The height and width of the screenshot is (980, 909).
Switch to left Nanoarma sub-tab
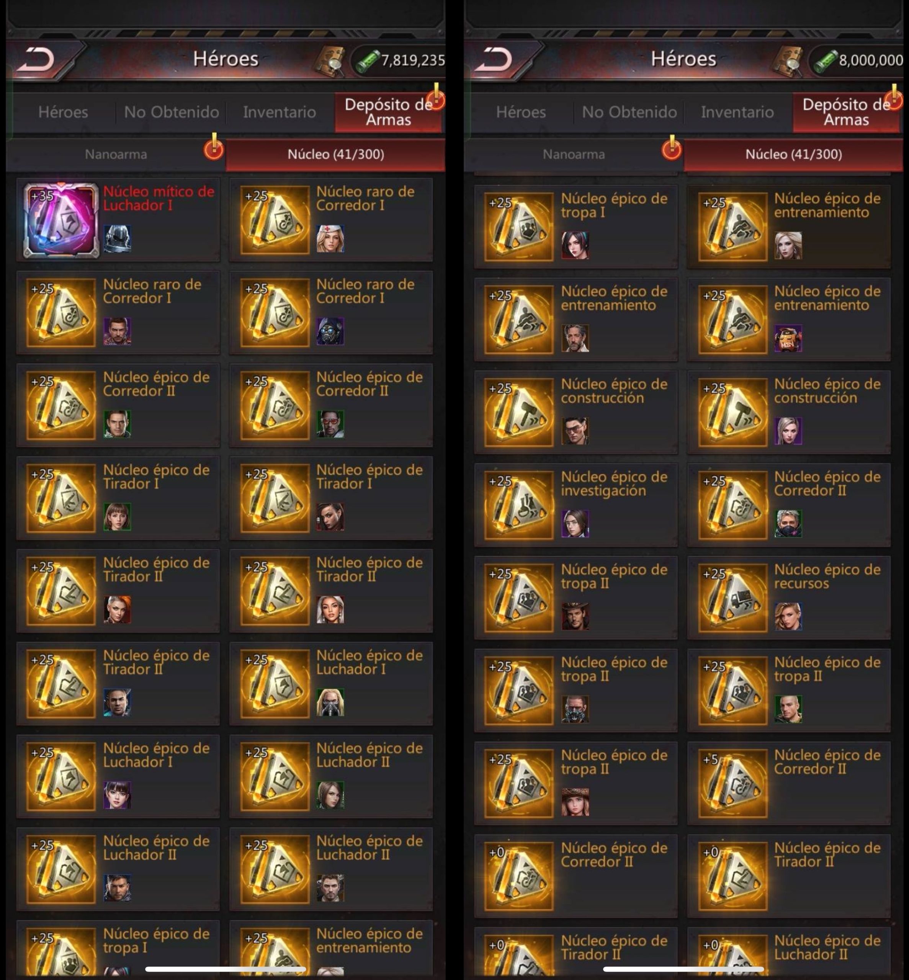116,154
